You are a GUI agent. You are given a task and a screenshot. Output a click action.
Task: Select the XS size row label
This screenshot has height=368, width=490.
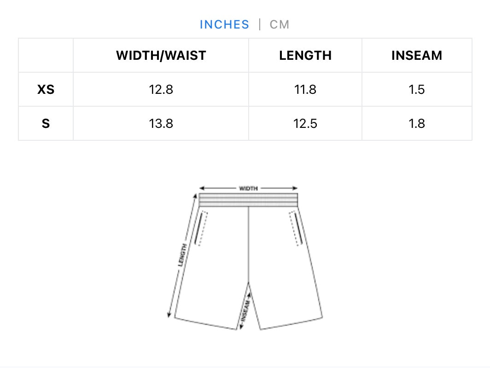(46, 90)
